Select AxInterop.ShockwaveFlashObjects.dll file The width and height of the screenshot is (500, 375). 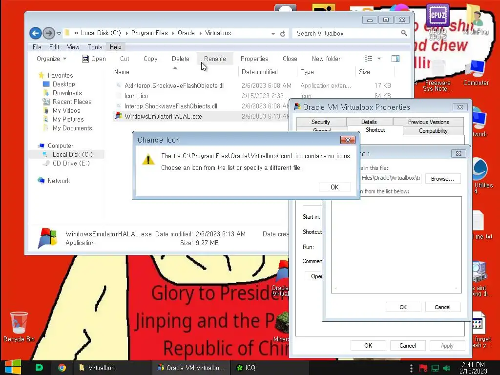[x=174, y=85]
